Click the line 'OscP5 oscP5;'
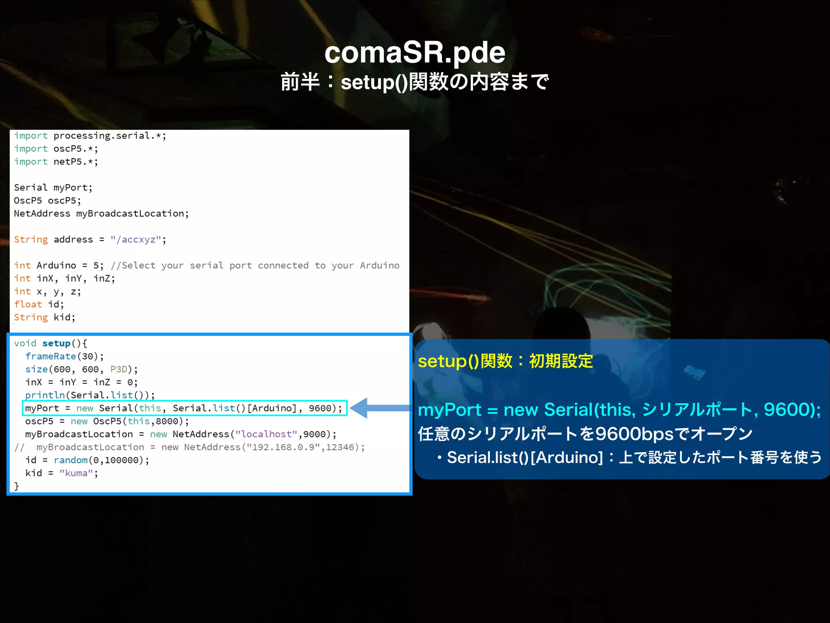 click(x=47, y=201)
